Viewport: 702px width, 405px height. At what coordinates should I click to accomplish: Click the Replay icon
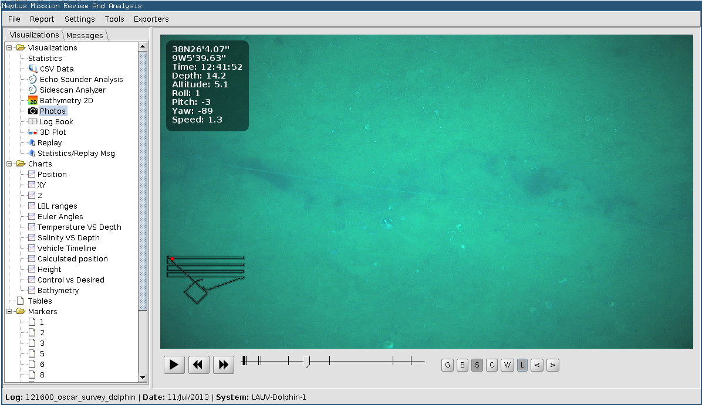click(x=32, y=142)
